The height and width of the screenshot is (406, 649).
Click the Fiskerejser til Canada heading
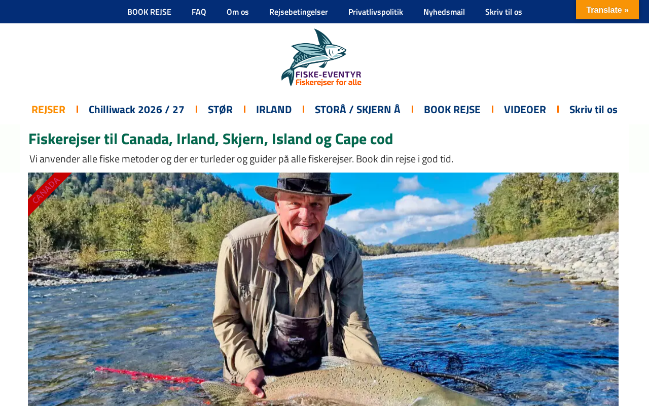pyautogui.click(x=210, y=139)
